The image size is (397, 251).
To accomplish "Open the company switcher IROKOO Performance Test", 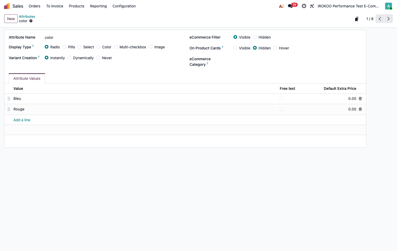I will point(348,6).
